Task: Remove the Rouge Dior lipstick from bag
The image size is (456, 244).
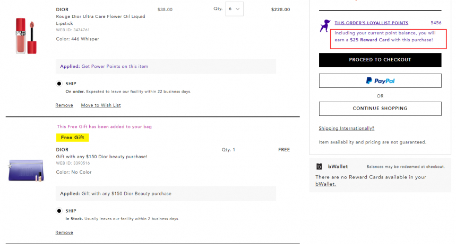Action: 64,105
